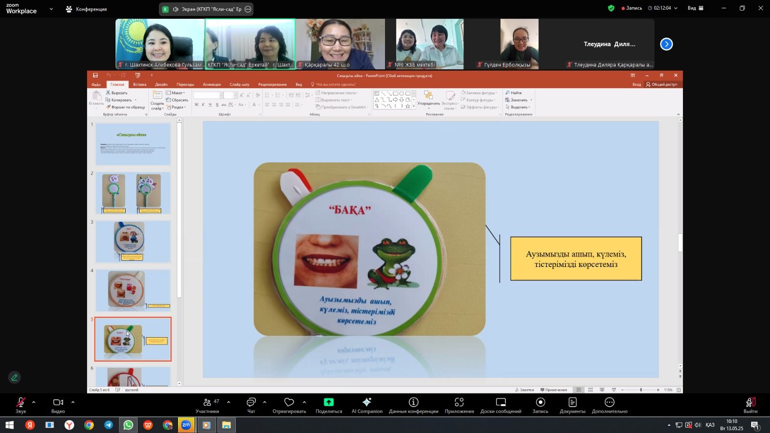
Task: Open AI Companion
Action: click(367, 405)
